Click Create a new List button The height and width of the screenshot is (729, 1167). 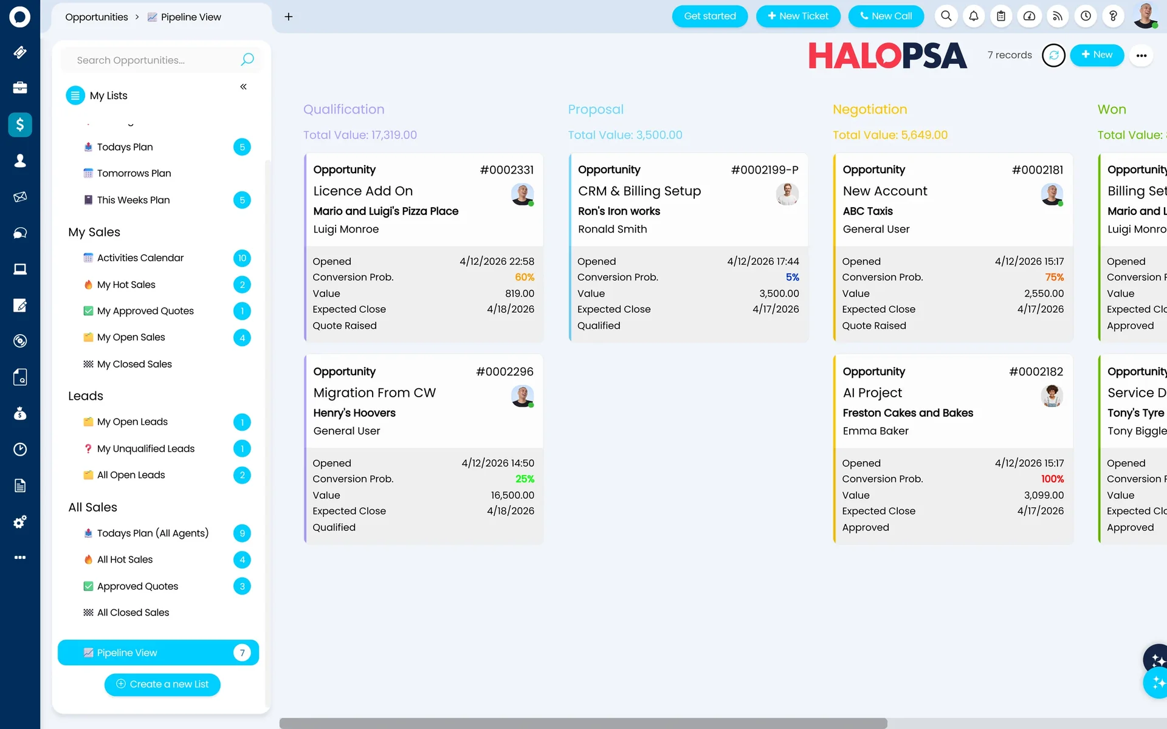[x=162, y=685]
